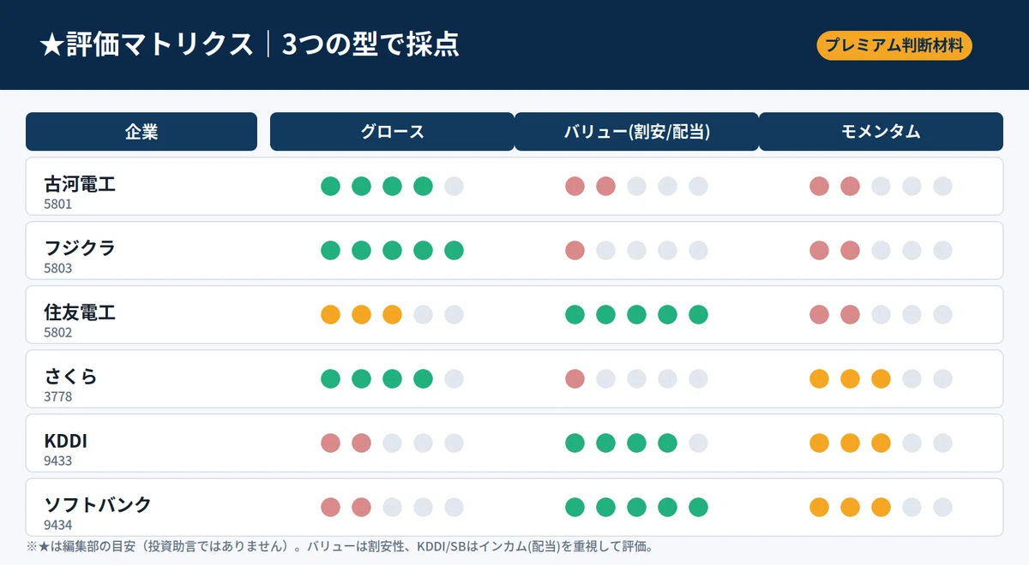Click third orange momentum dot for KDDI
Screen dimensions: 1029x565
pos(881,443)
